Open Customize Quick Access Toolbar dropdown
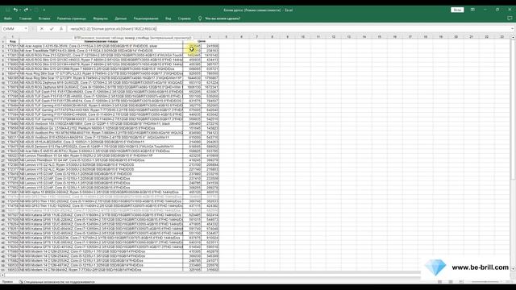Image resolution: width=516 pixels, height=290 pixels. (x=44, y=10)
